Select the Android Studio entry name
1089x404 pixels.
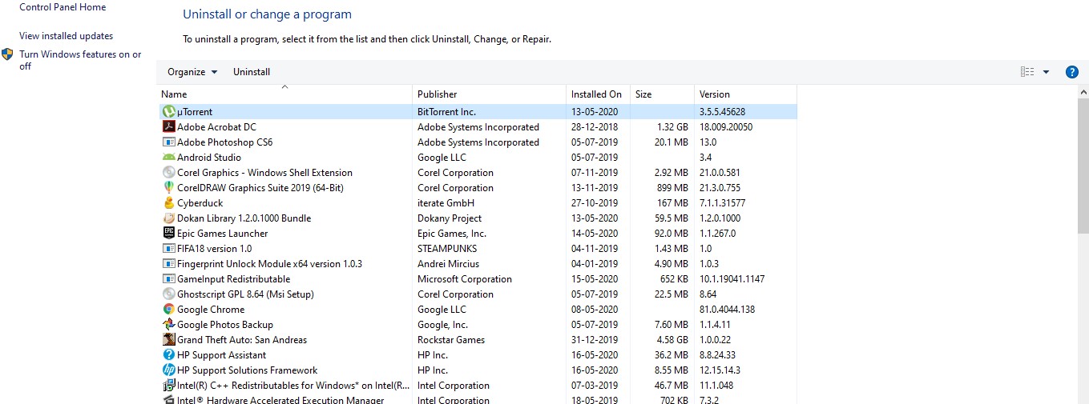[209, 158]
